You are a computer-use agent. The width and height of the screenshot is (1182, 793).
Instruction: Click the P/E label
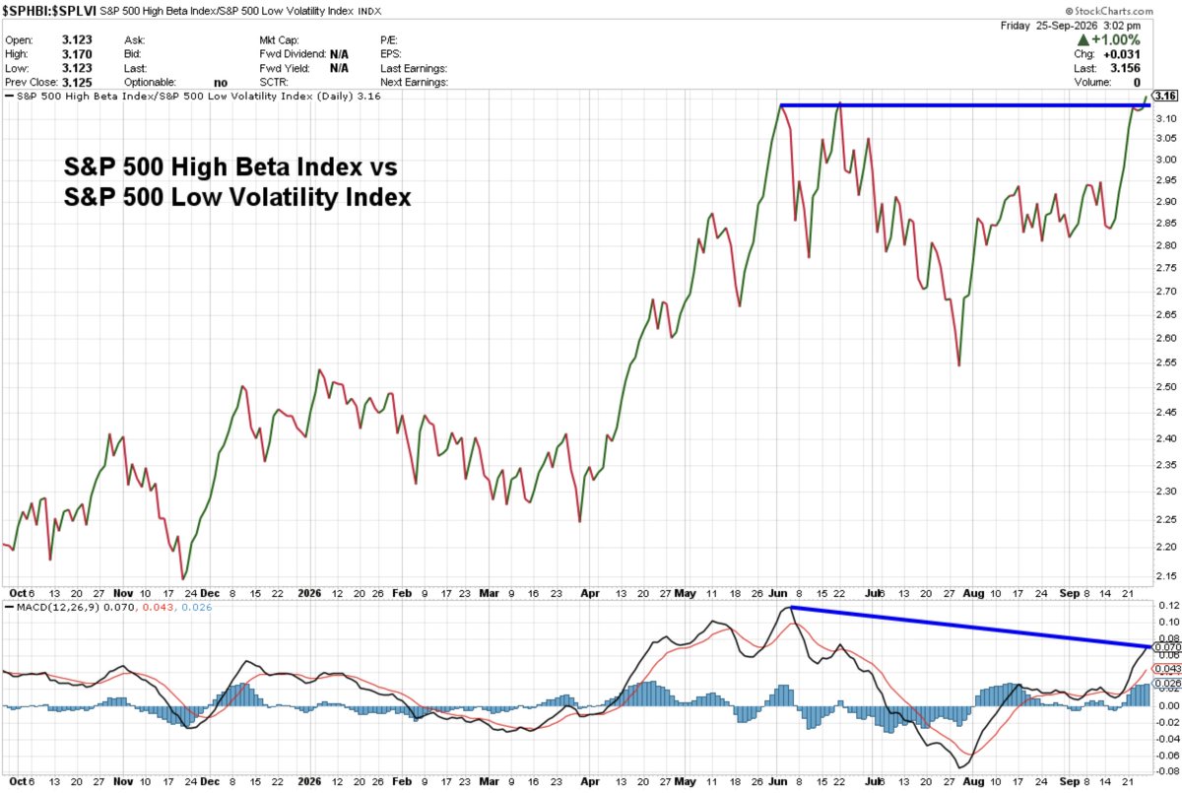[x=391, y=40]
